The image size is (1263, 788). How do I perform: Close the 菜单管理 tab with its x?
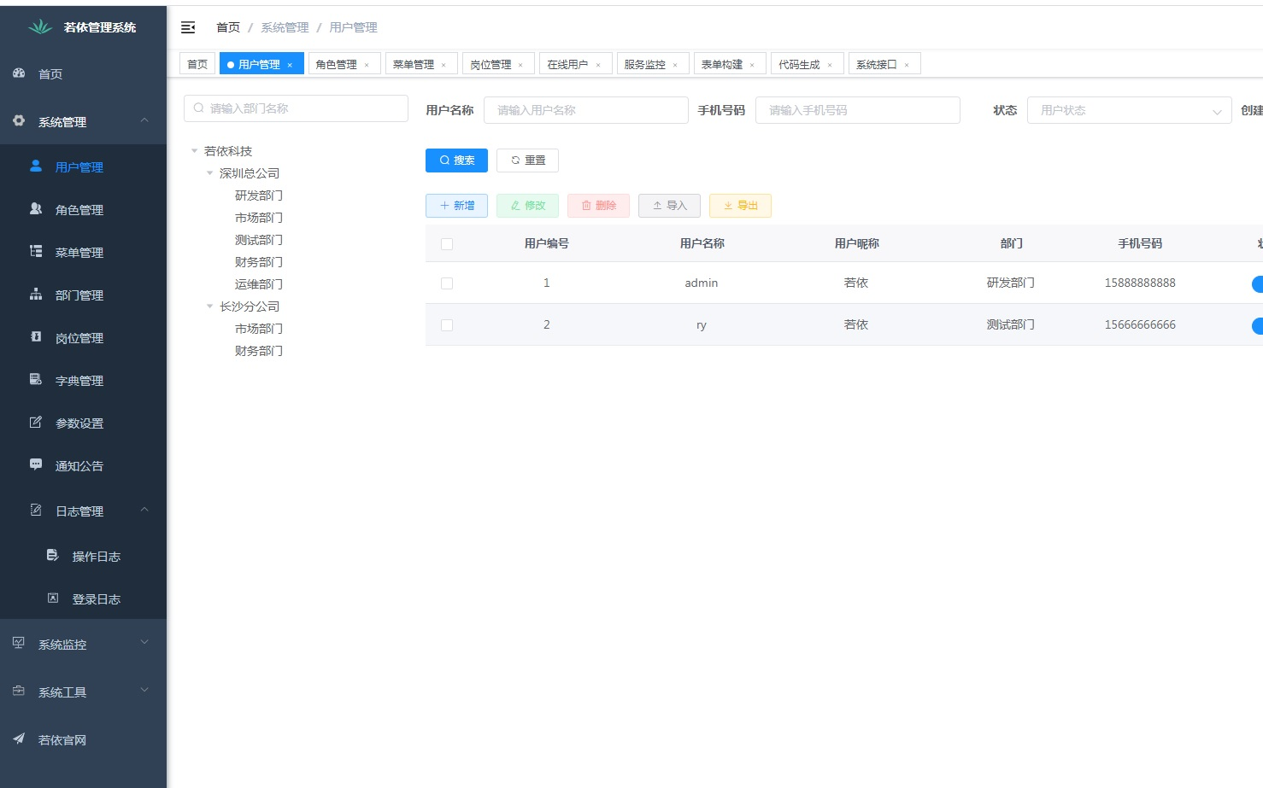coord(444,65)
